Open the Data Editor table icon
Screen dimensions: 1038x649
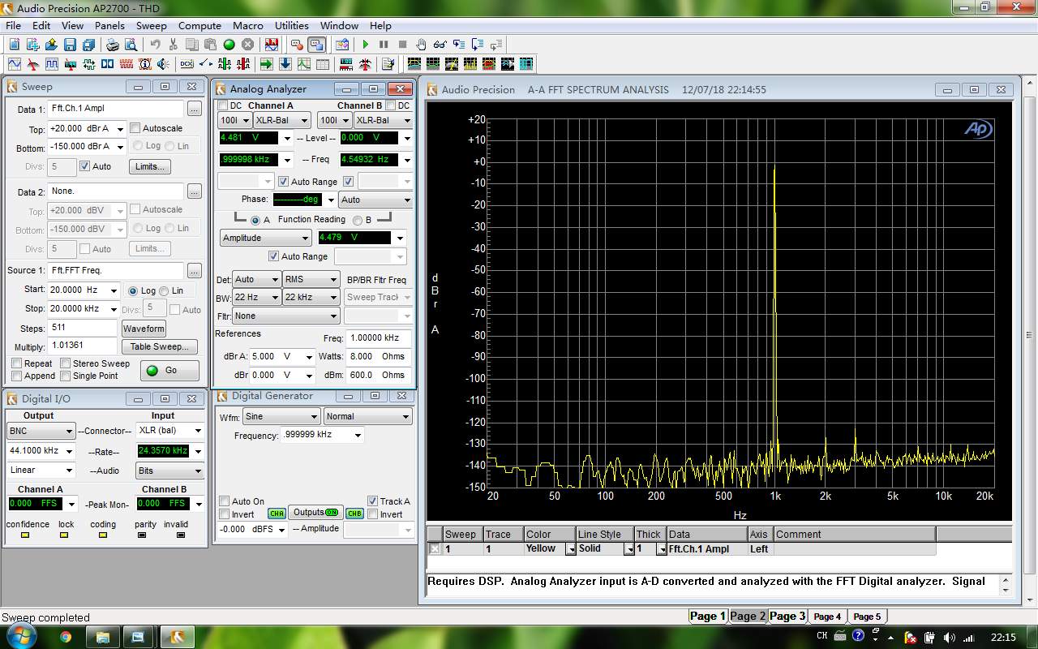323,64
